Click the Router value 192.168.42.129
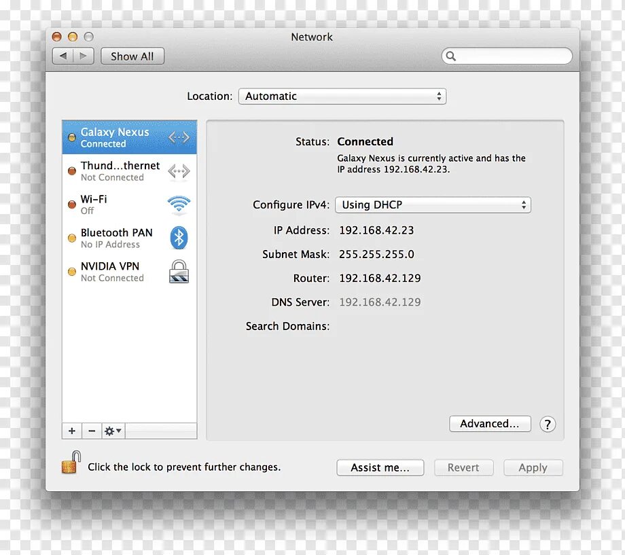The width and height of the screenshot is (625, 555). coord(380,278)
